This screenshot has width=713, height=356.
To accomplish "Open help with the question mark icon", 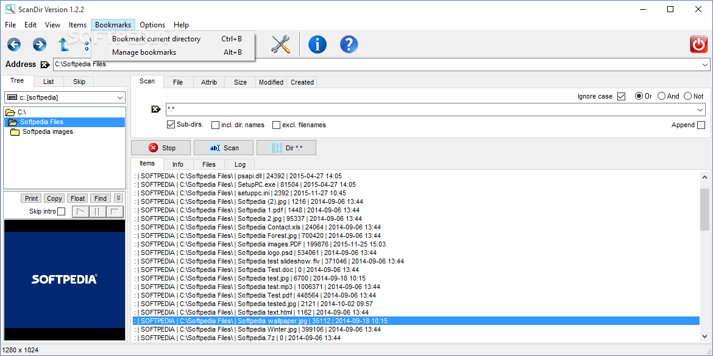I will click(x=349, y=44).
